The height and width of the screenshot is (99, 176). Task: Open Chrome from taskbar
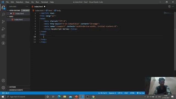point(93,97)
